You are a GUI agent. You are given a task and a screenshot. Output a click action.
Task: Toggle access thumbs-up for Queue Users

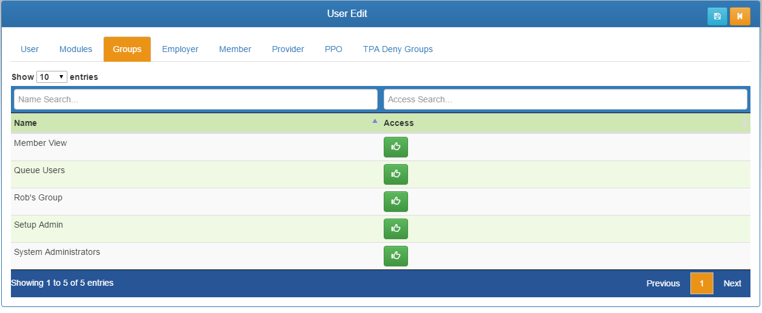(395, 174)
